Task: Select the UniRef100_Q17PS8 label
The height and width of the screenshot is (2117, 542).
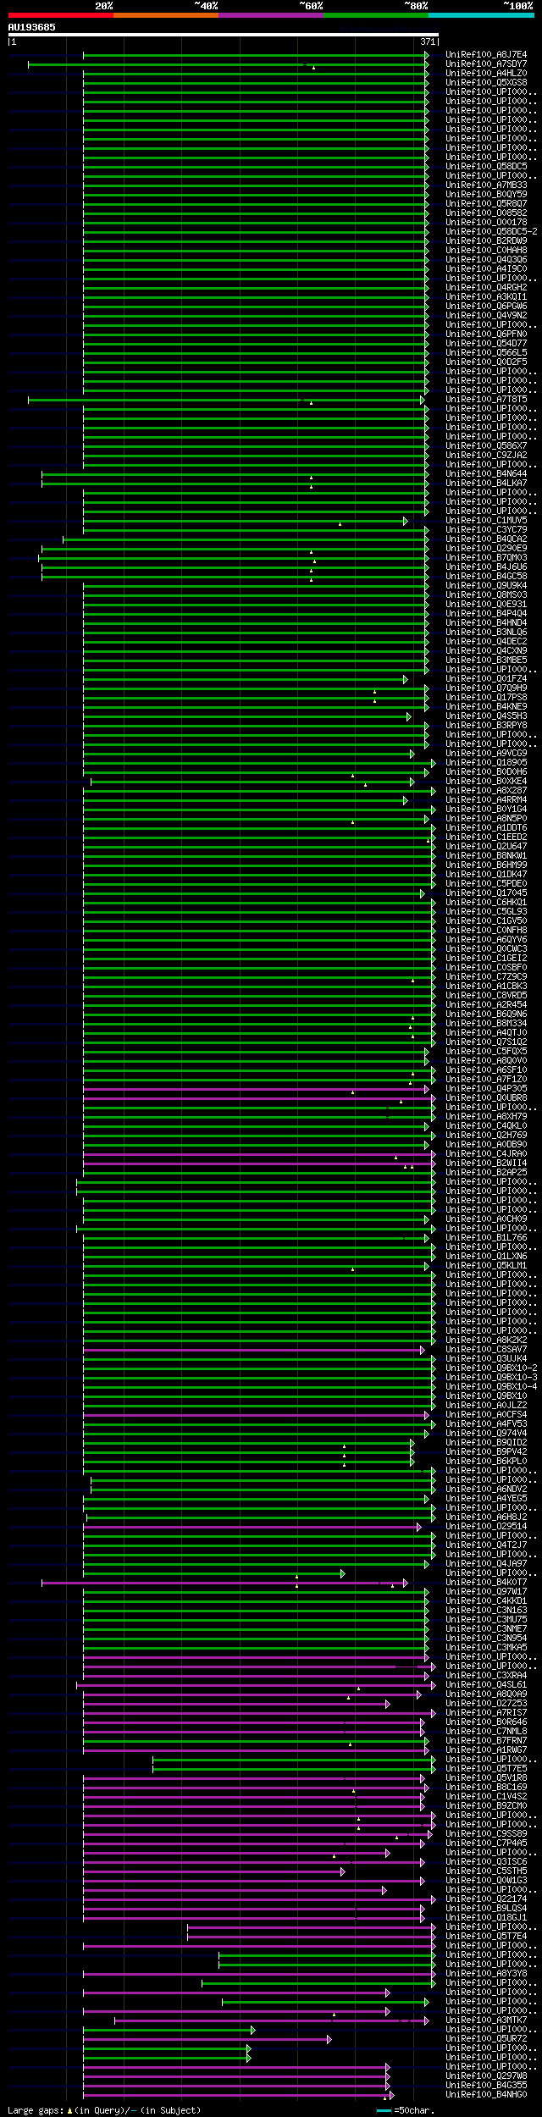Action: point(486,698)
